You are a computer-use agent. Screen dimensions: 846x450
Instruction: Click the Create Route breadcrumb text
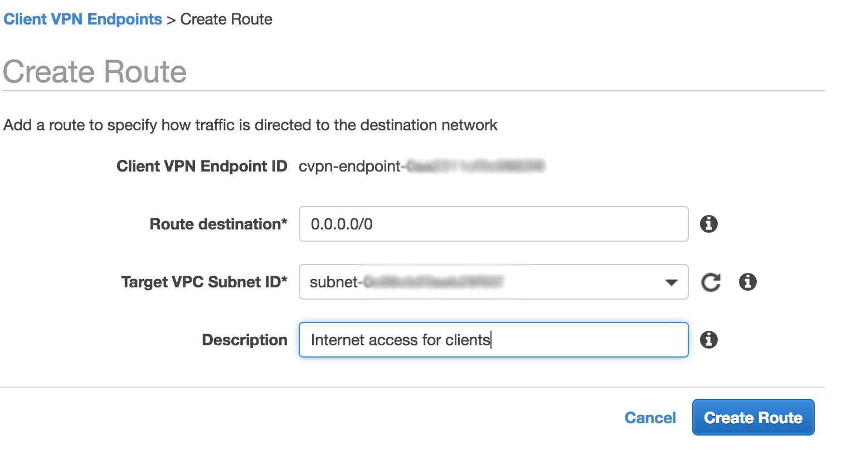point(226,19)
